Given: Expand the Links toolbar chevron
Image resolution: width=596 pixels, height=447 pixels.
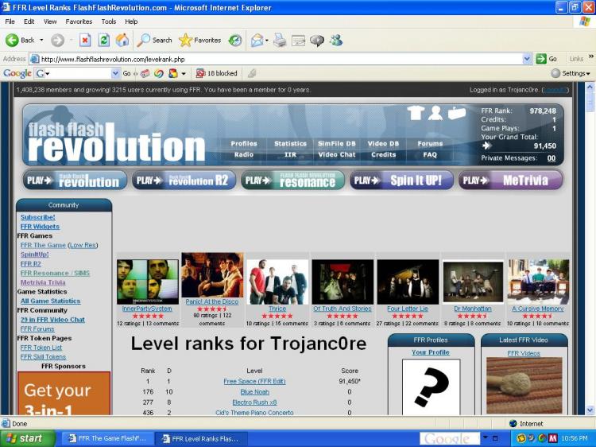Looking at the screenshot, I should pyautogui.click(x=591, y=56).
